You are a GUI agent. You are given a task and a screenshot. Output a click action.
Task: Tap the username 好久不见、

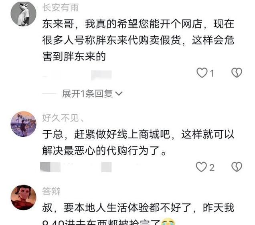63,118
